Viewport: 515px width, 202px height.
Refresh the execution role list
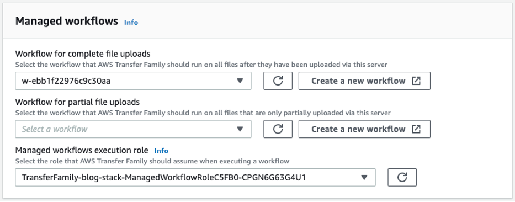coord(402,177)
